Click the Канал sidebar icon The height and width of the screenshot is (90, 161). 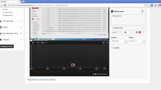(1, 27)
